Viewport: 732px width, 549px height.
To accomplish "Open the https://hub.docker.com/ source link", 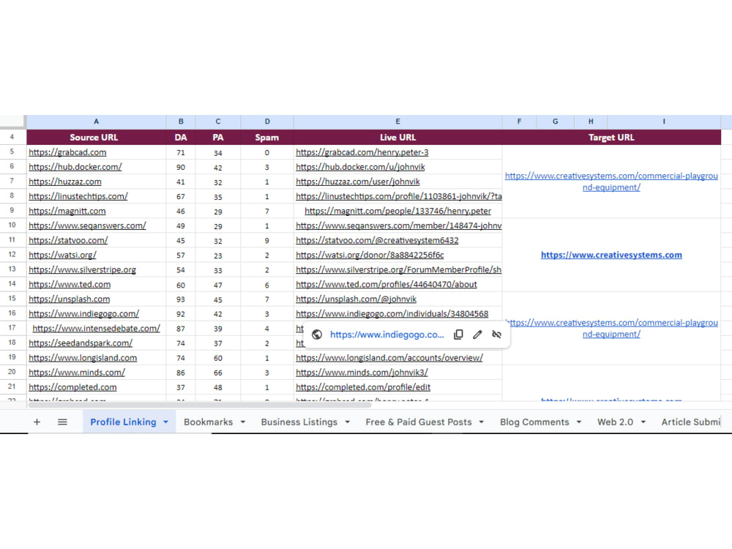I will (x=75, y=167).
